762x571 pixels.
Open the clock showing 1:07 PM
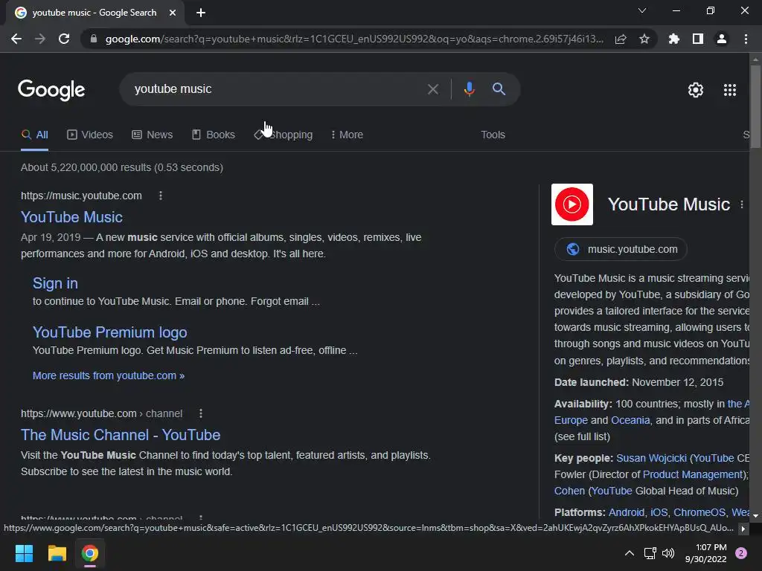tap(706, 553)
